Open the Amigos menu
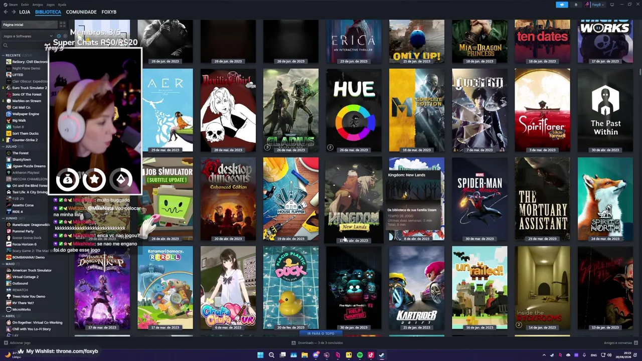Screen dimensions: 642x361 (38, 5)
